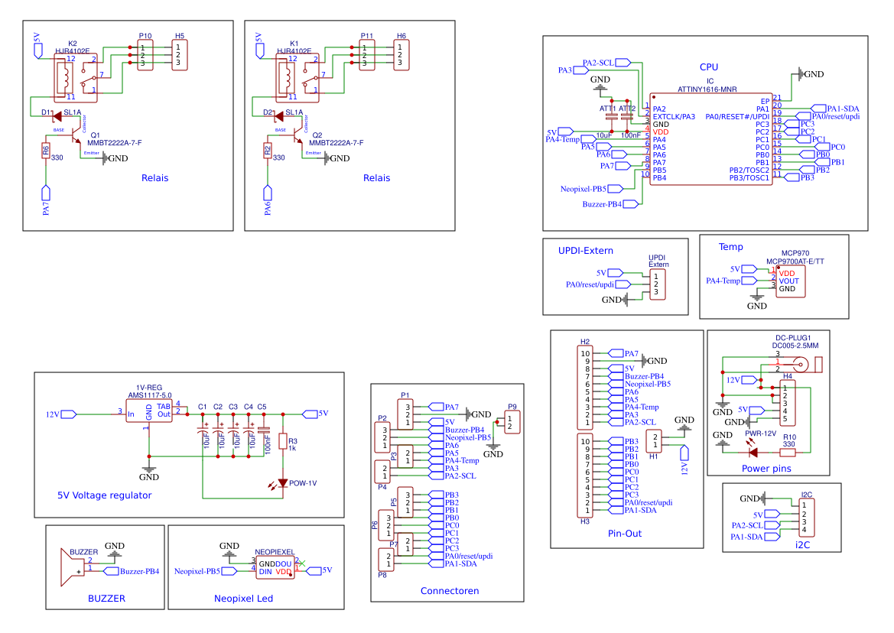Select capacitor C5 100nF
The width and height of the screenshot is (894, 633).
(264, 429)
